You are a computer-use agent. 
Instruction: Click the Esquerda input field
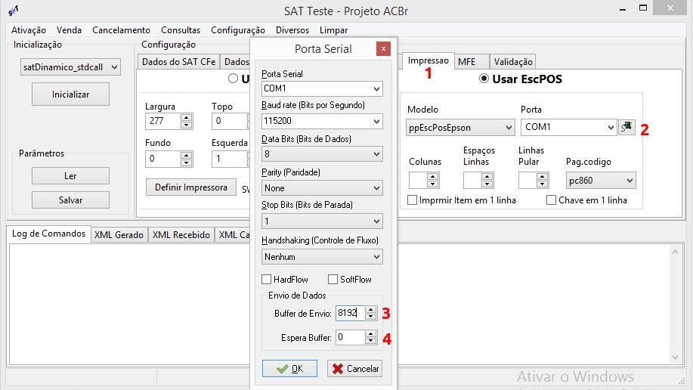point(230,159)
